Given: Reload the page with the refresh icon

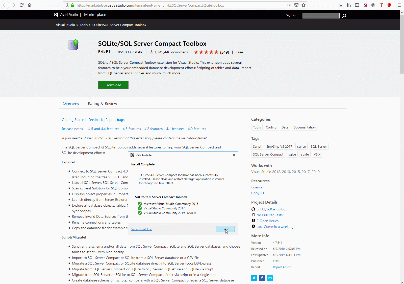Looking at the screenshot, I should pyautogui.click(x=21, y=5).
